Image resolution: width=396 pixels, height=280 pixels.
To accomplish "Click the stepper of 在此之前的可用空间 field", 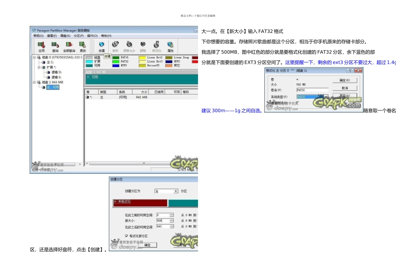I will 172,215.
